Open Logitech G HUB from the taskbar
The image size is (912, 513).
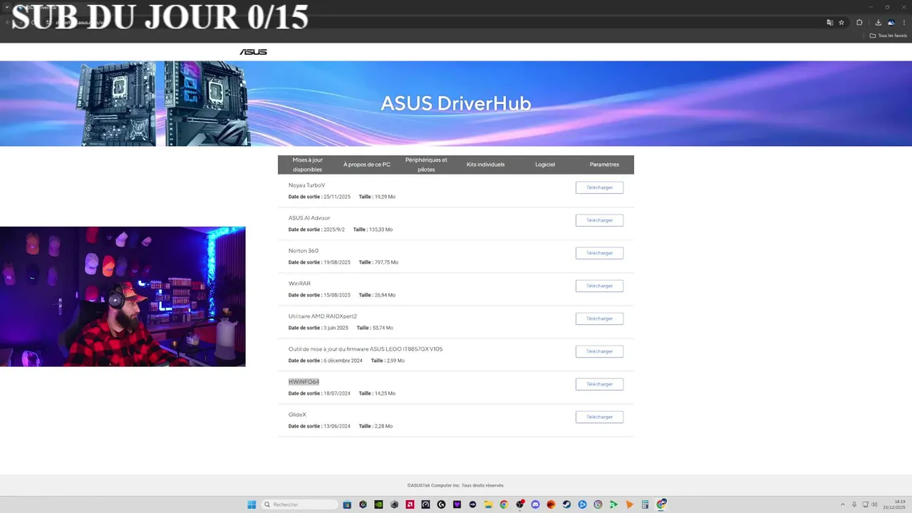click(441, 504)
